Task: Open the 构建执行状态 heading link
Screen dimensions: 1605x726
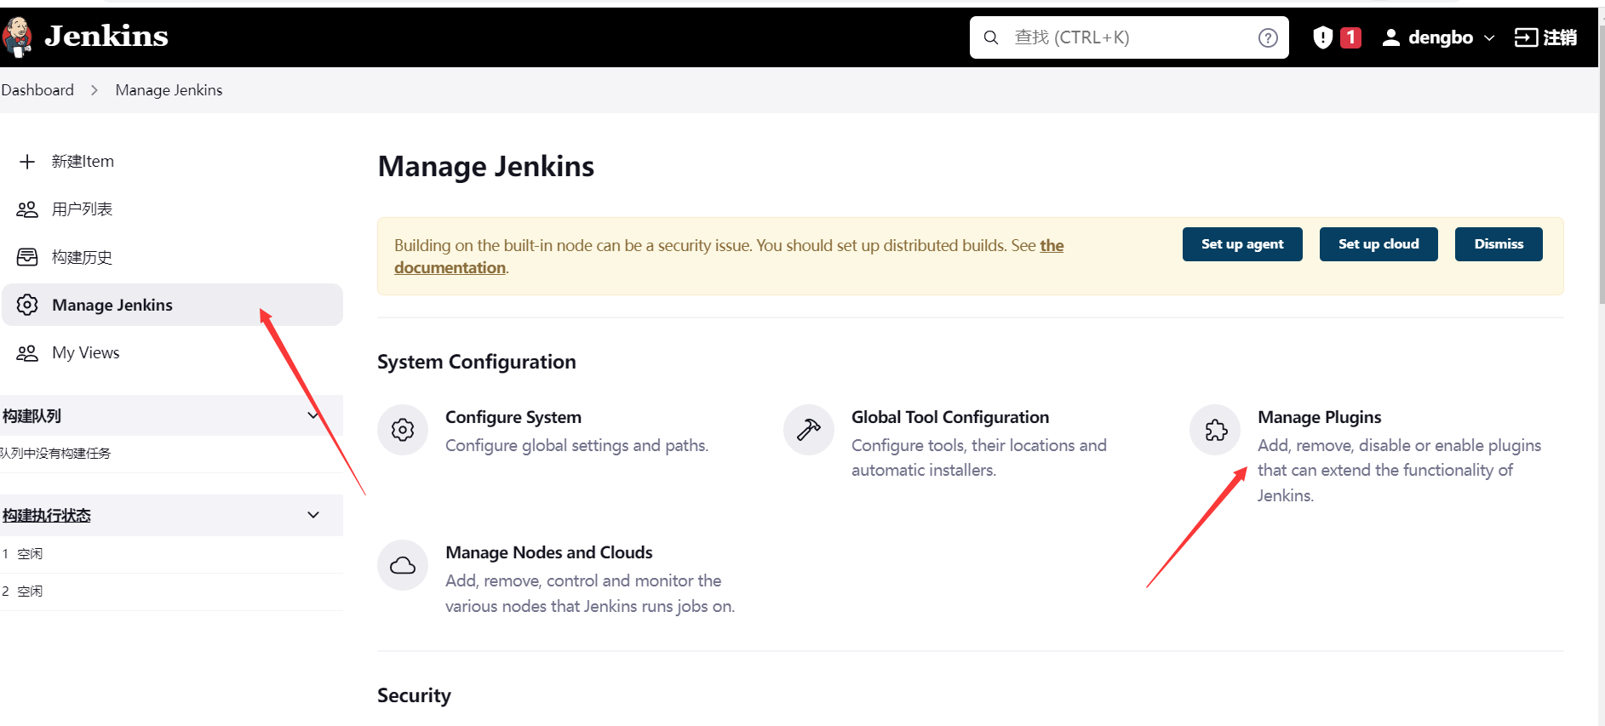Action: pos(47,516)
